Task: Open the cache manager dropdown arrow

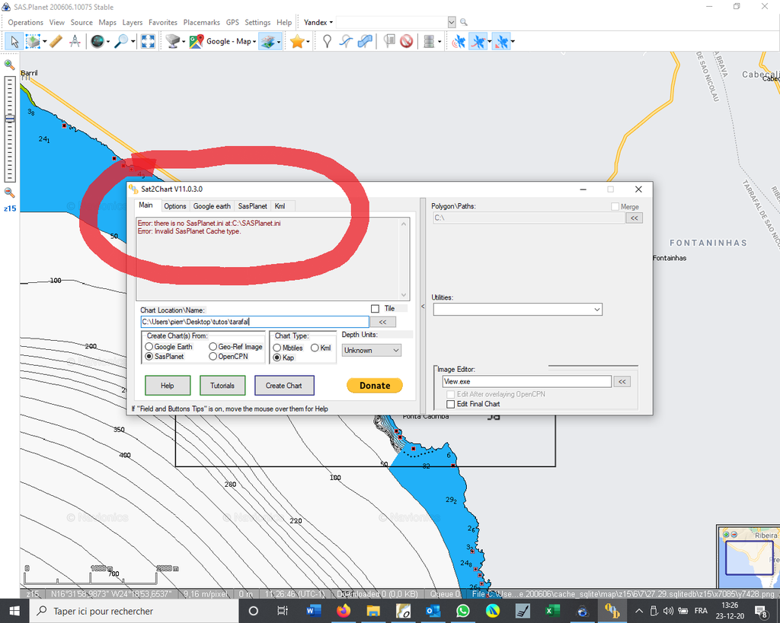Action: [440, 42]
